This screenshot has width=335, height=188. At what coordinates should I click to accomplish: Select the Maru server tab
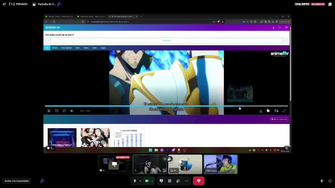[x=86, y=48]
